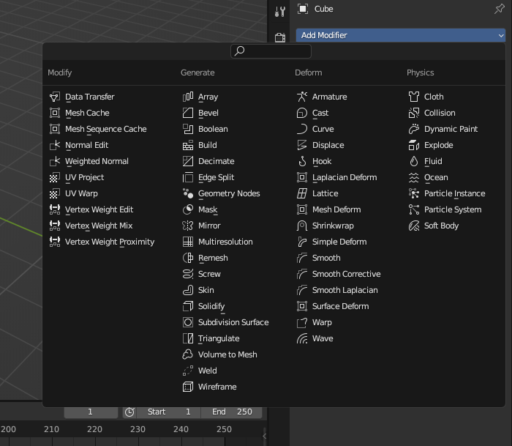Click the Wave modifier icon
Image resolution: width=512 pixels, height=446 pixels.
(302, 338)
